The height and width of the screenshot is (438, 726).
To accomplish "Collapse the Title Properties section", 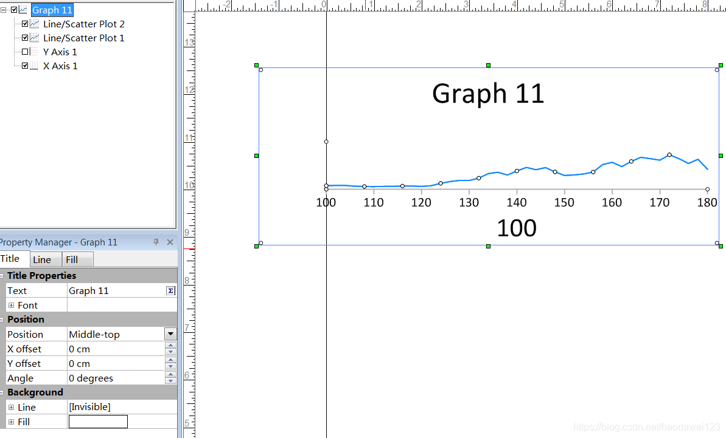I will [x=2, y=276].
